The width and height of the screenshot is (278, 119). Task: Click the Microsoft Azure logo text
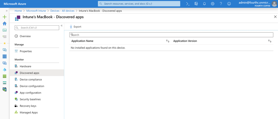pyautogui.click(x=15, y=4)
